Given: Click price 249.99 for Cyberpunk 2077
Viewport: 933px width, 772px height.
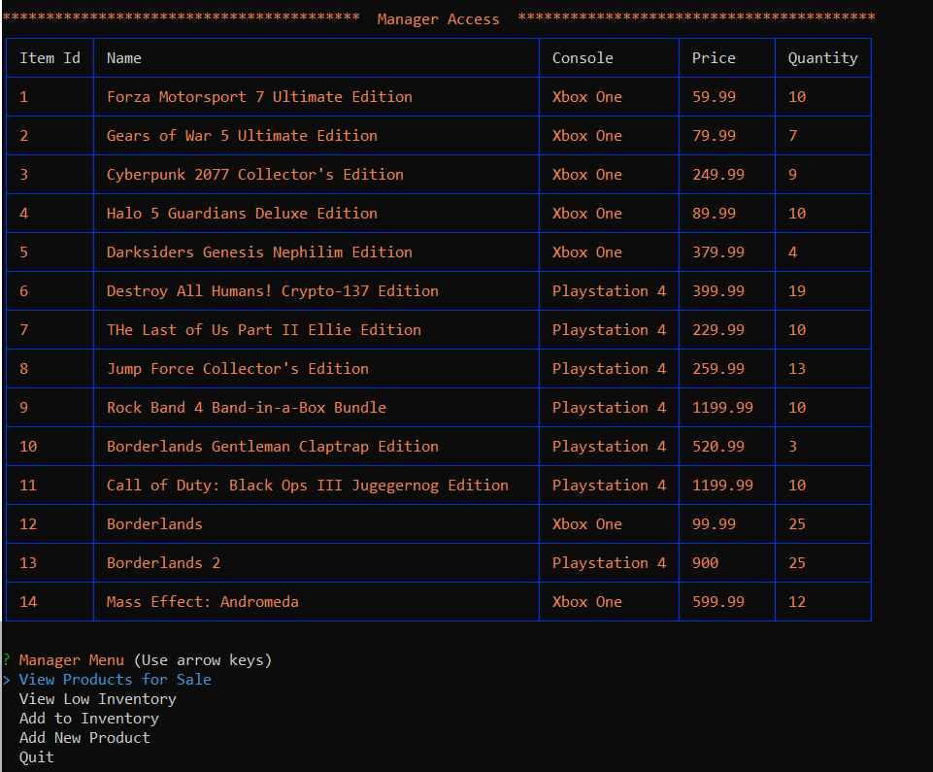Looking at the screenshot, I should [718, 175].
